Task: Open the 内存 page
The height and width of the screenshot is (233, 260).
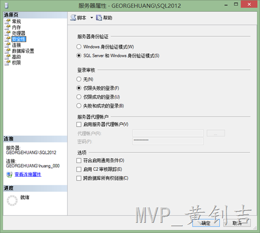Action: pyautogui.click(x=16, y=27)
